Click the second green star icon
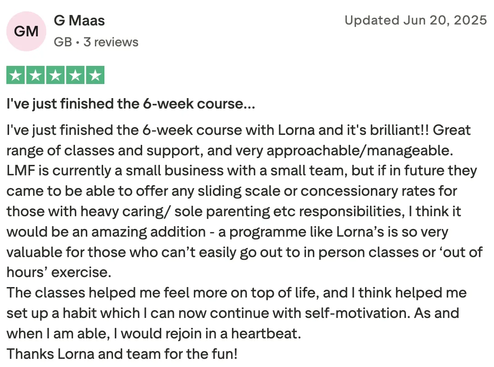Screen dimensions: 494x367 (35, 75)
